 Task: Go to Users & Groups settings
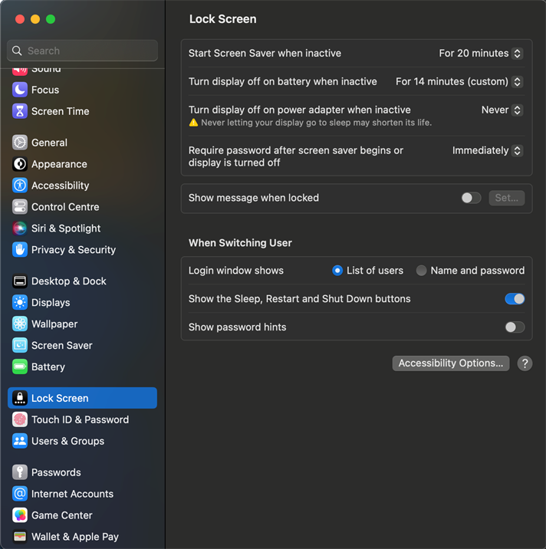point(67,441)
